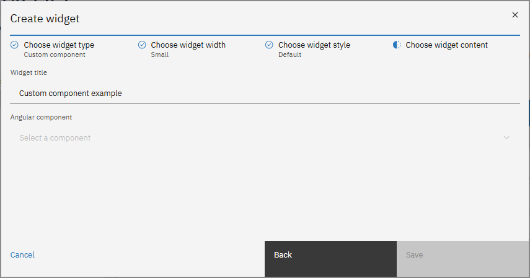Close the Create widget dialog

(515, 15)
